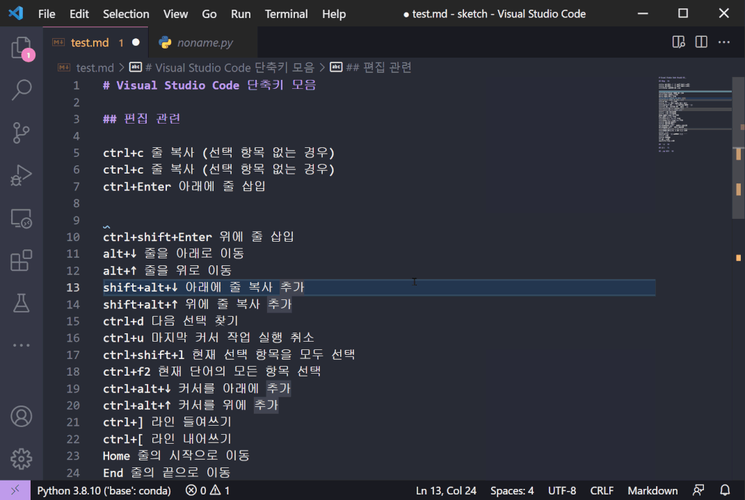Screen dimensions: 745x500
Task: Click the VS Code logo icon
Action: tap(16, 13)
